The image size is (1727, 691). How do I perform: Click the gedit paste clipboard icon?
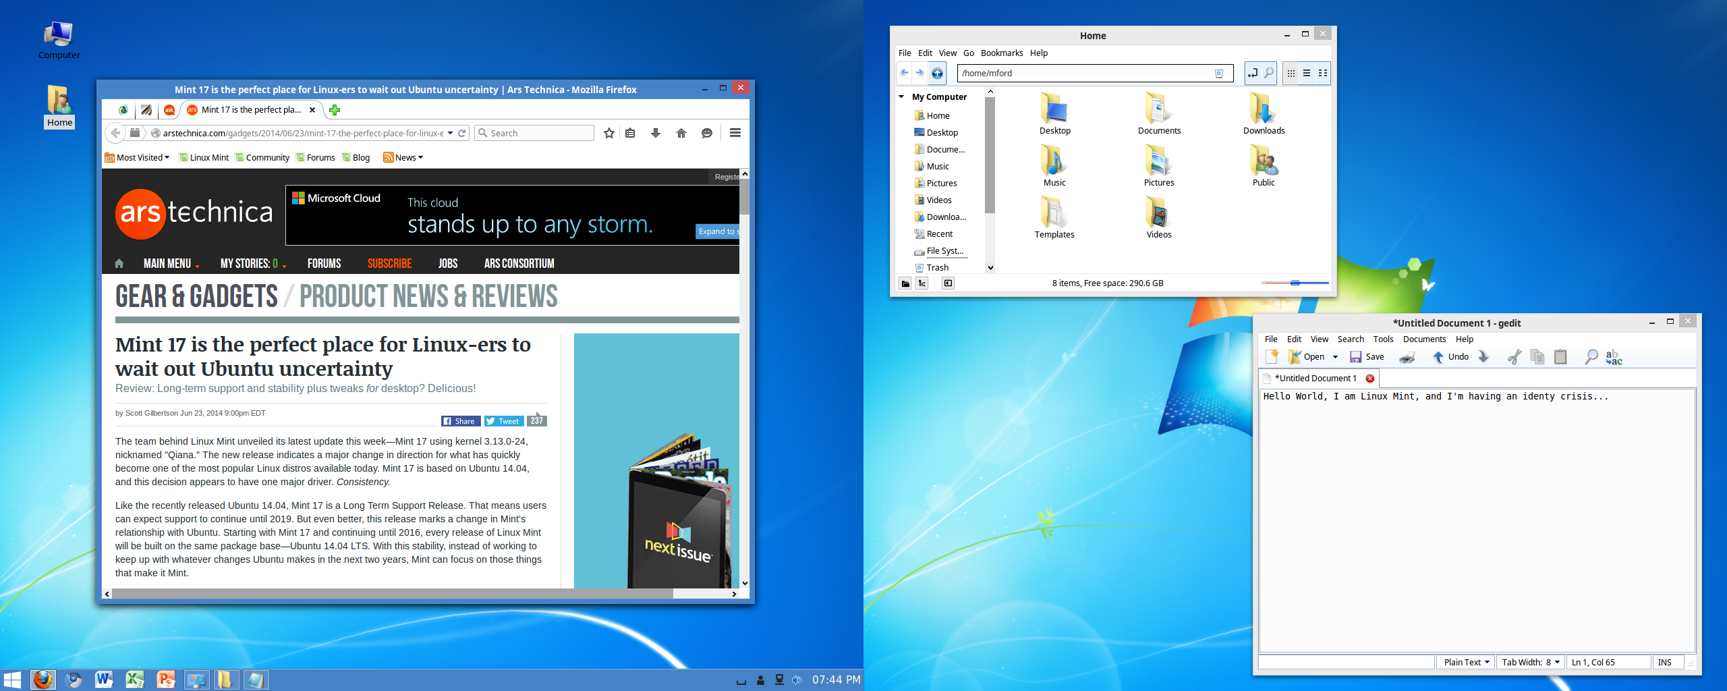coord(1560,357)
